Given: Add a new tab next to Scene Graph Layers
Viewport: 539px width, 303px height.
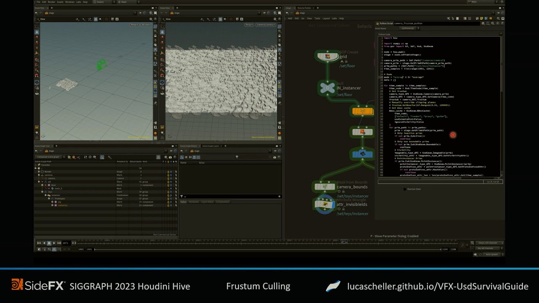Looking at the screenshot, I should point(225,146).
